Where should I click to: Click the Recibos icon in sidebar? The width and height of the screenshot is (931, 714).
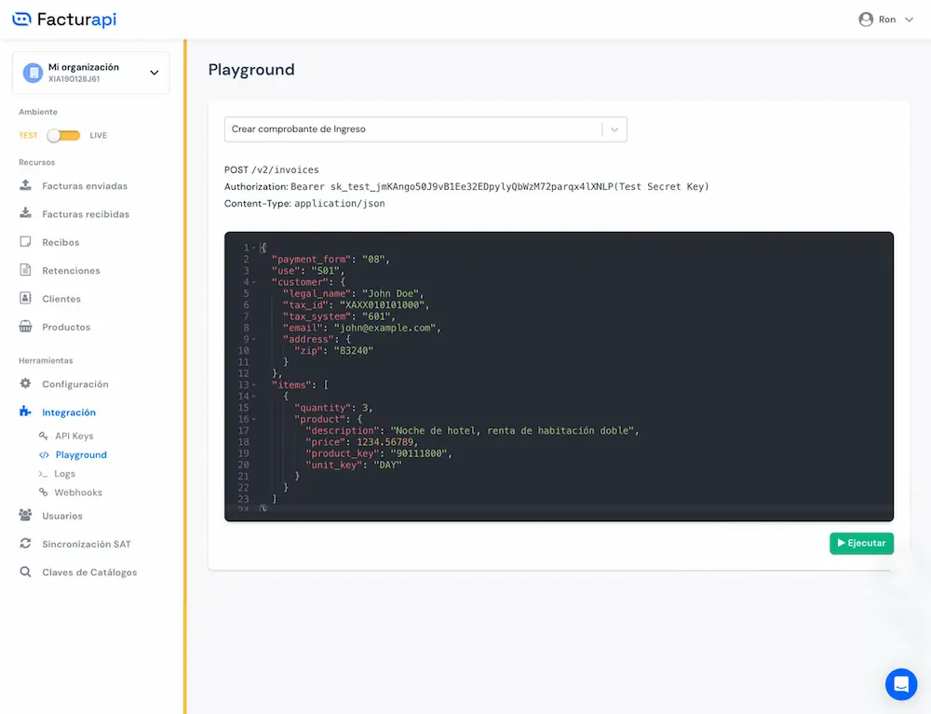coord(25,242)
